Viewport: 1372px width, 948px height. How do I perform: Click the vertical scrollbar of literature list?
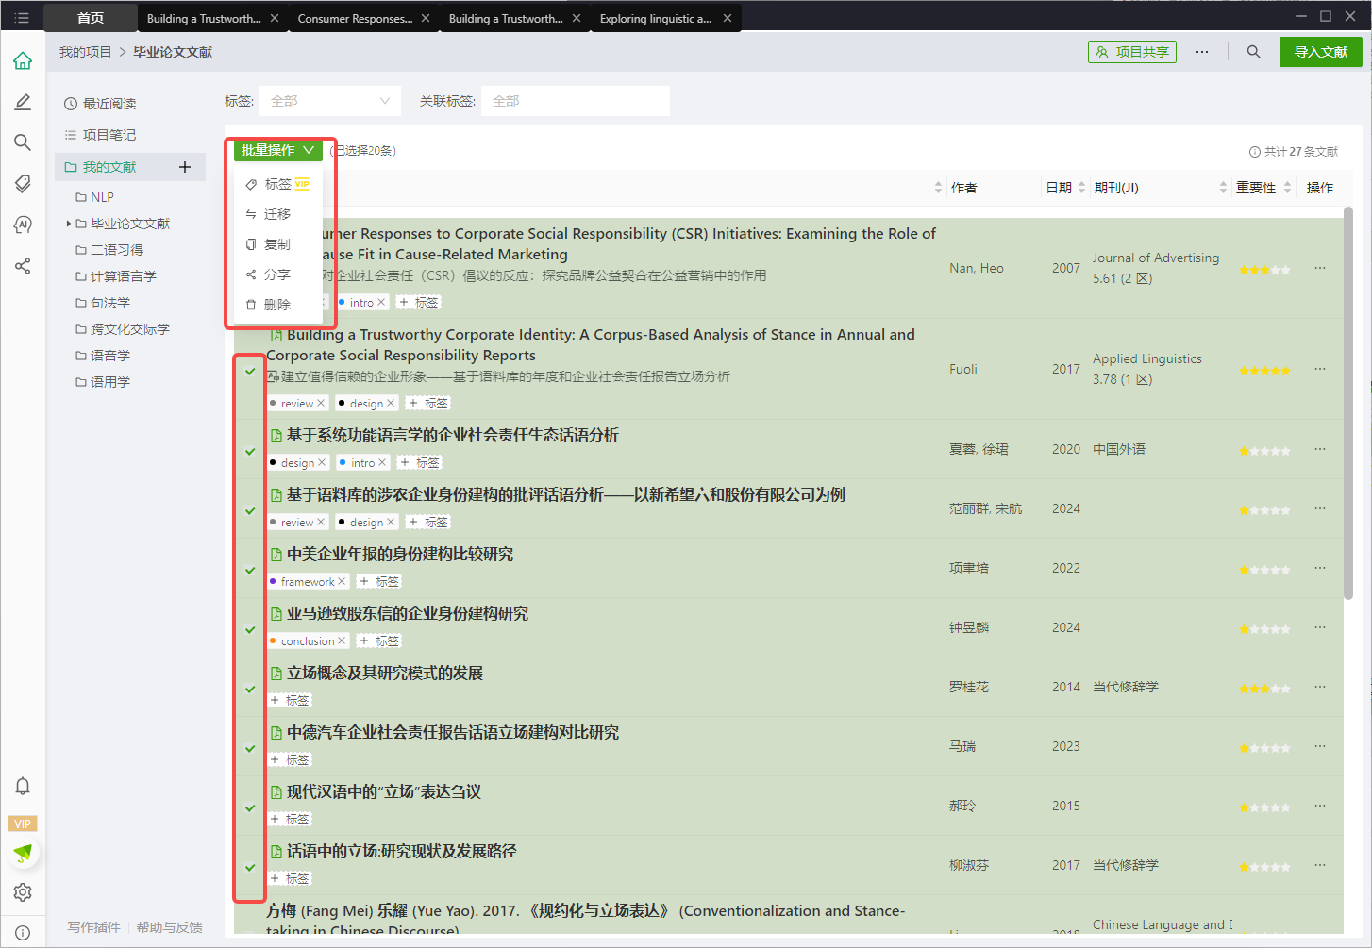[1348, 403]
